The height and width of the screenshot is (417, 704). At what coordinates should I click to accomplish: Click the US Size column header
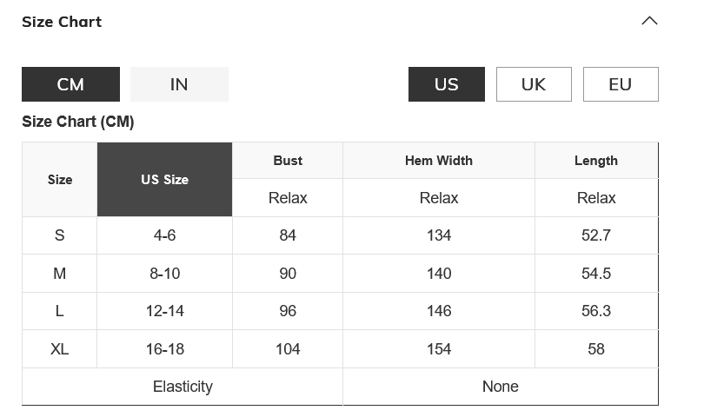click(x=164, y=180)
